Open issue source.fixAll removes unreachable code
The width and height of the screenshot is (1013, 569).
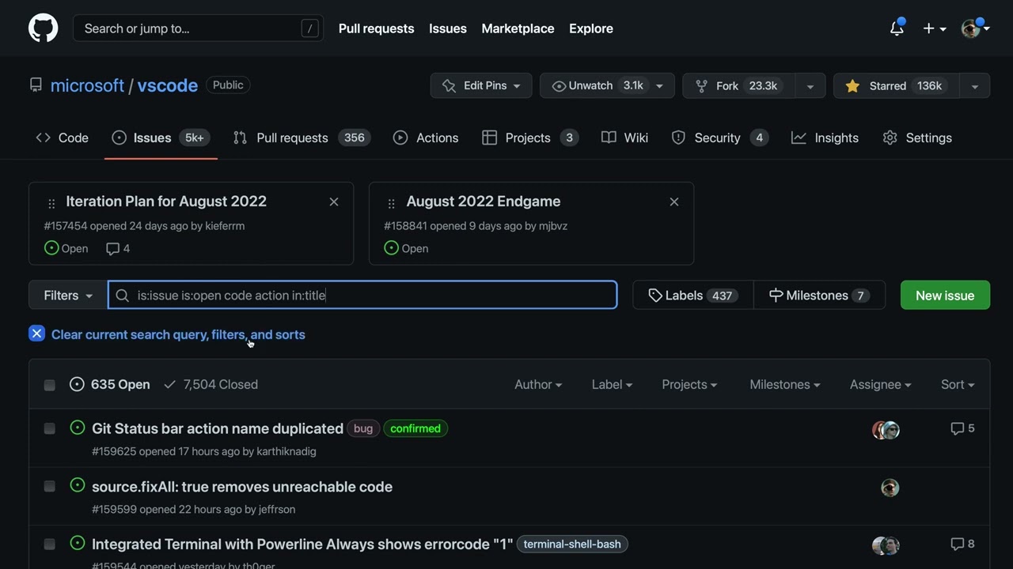coord(242,487)
